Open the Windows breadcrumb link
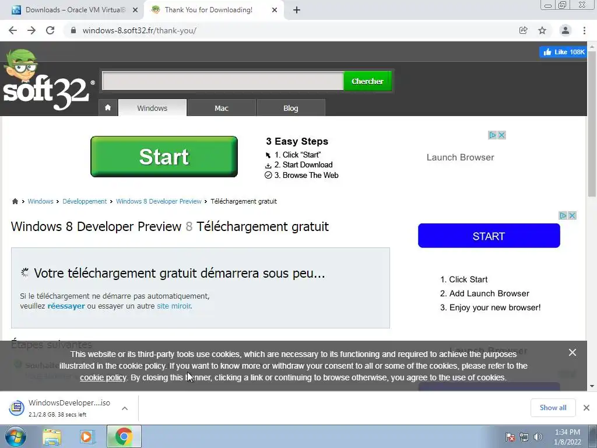Screen dimensions: 597x448 pyautogui.click(x=40, y=201)
